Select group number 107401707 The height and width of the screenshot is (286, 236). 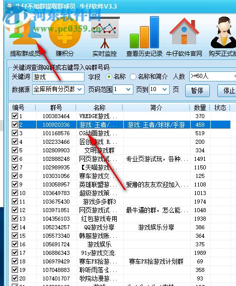pos(56,278)
